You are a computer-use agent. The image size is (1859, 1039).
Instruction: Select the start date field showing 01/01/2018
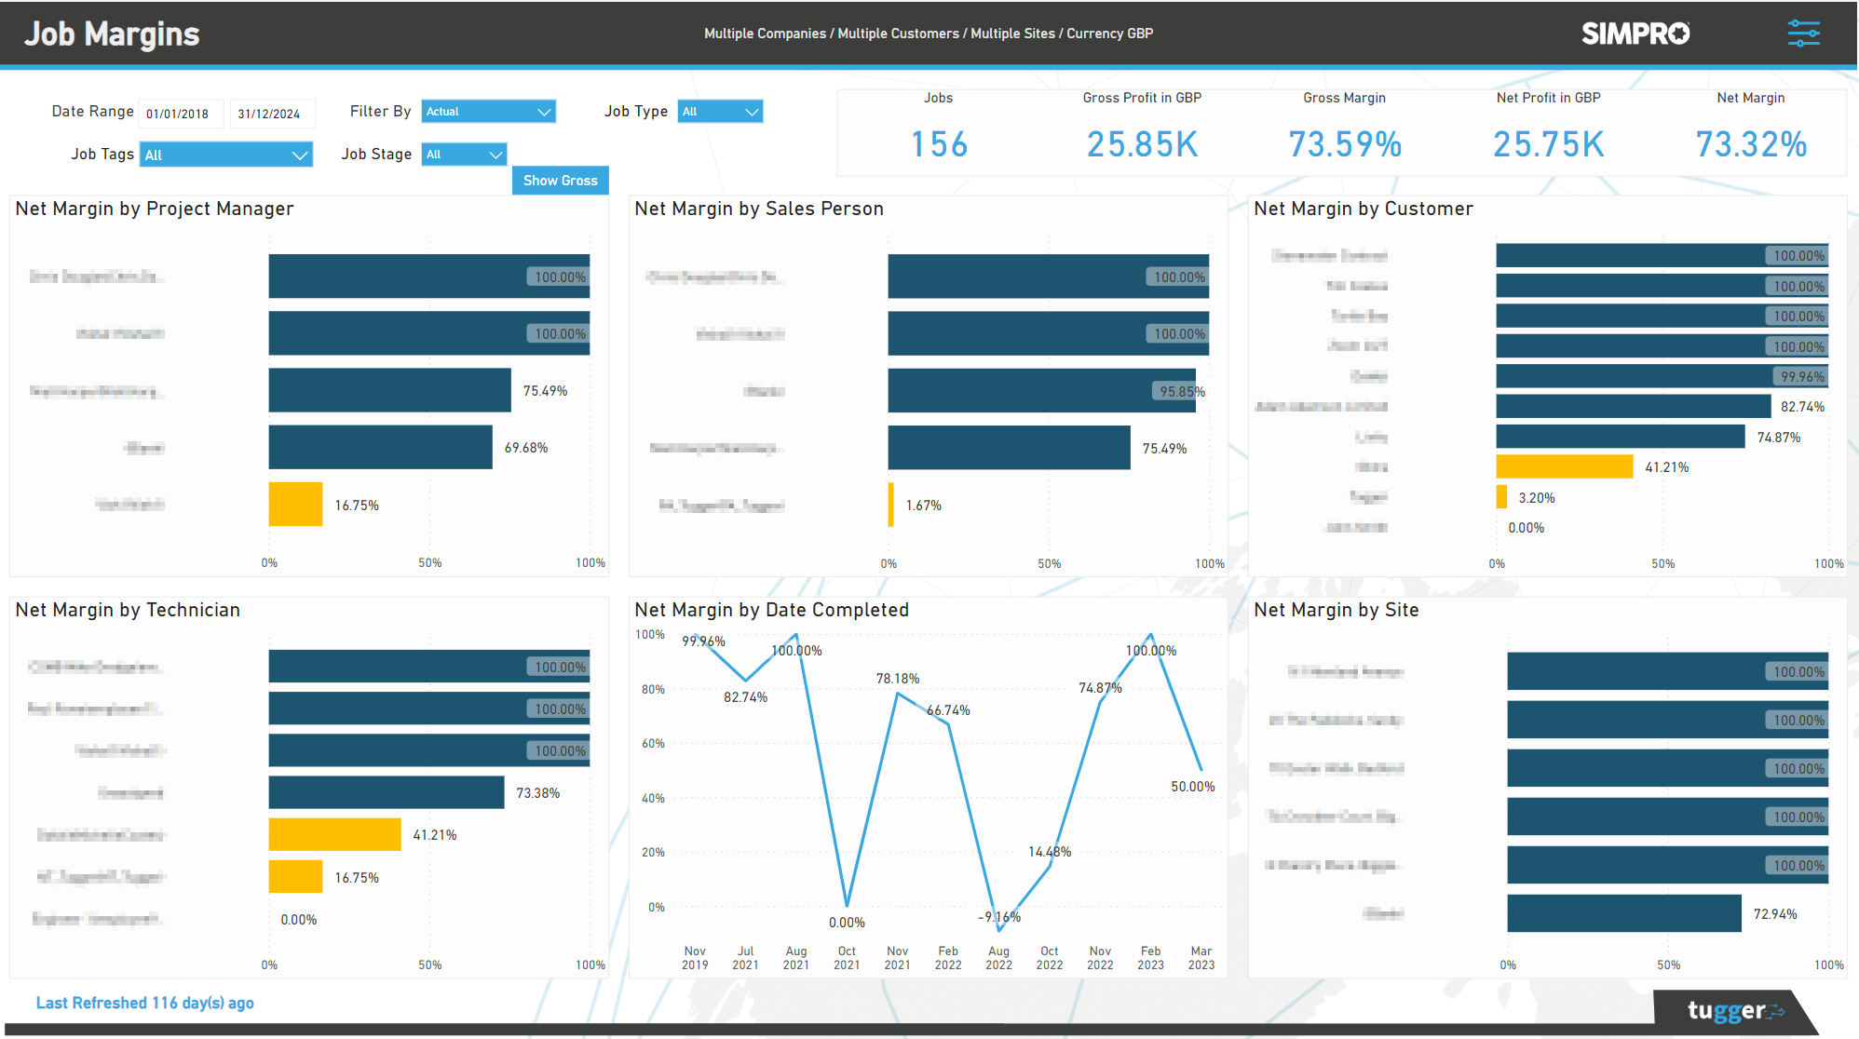[x=181, y=113]
